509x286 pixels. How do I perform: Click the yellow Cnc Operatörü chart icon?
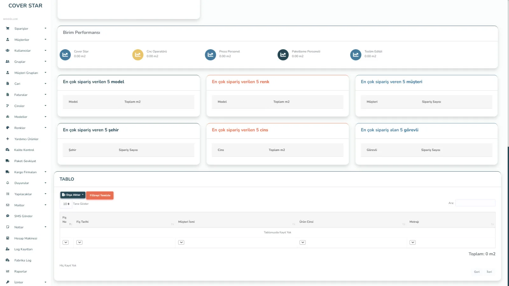(138, 55)
